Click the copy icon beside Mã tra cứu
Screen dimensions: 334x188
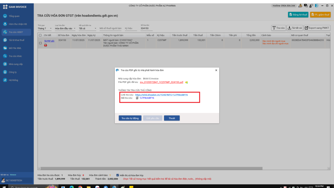pos(137,98)
